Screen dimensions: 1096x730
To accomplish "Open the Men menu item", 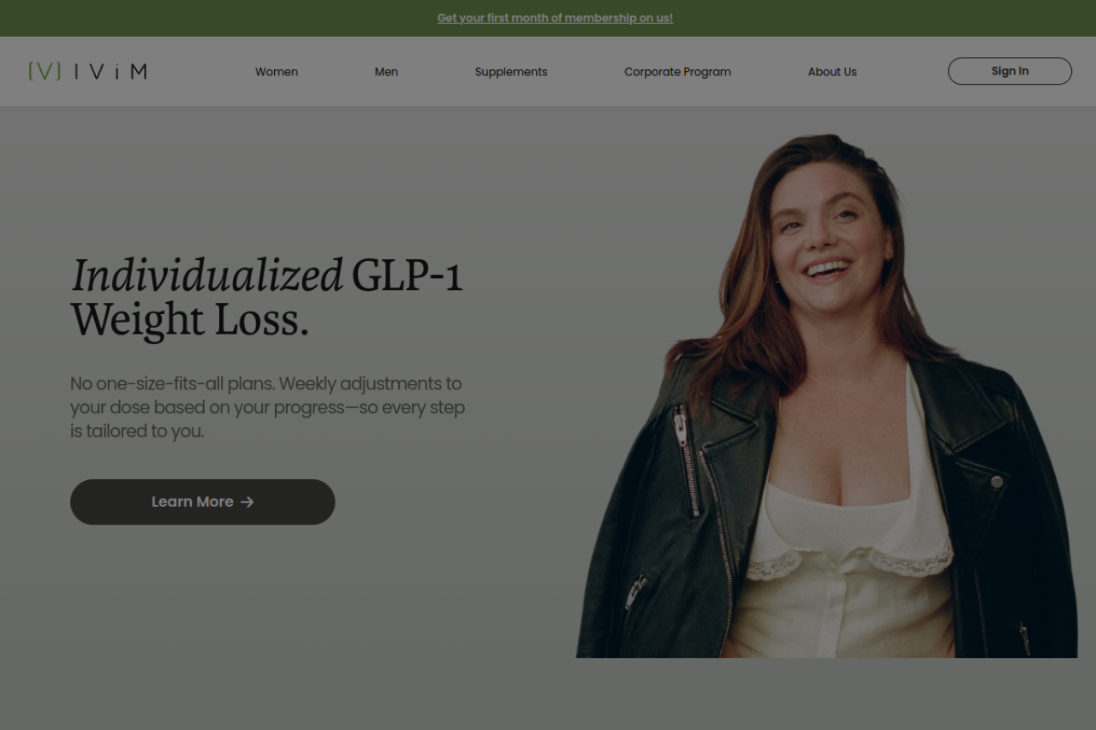I will (386, 72).
